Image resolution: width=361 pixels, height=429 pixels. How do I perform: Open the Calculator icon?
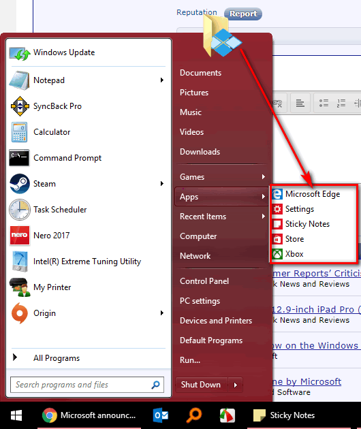point(20,132)
